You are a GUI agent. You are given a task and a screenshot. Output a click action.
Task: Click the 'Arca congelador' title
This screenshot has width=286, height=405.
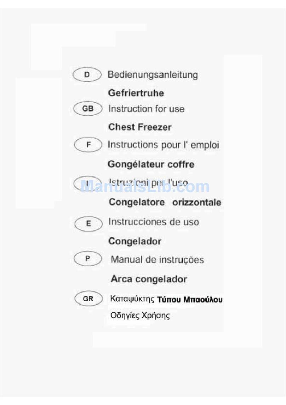tap(149, 279)
